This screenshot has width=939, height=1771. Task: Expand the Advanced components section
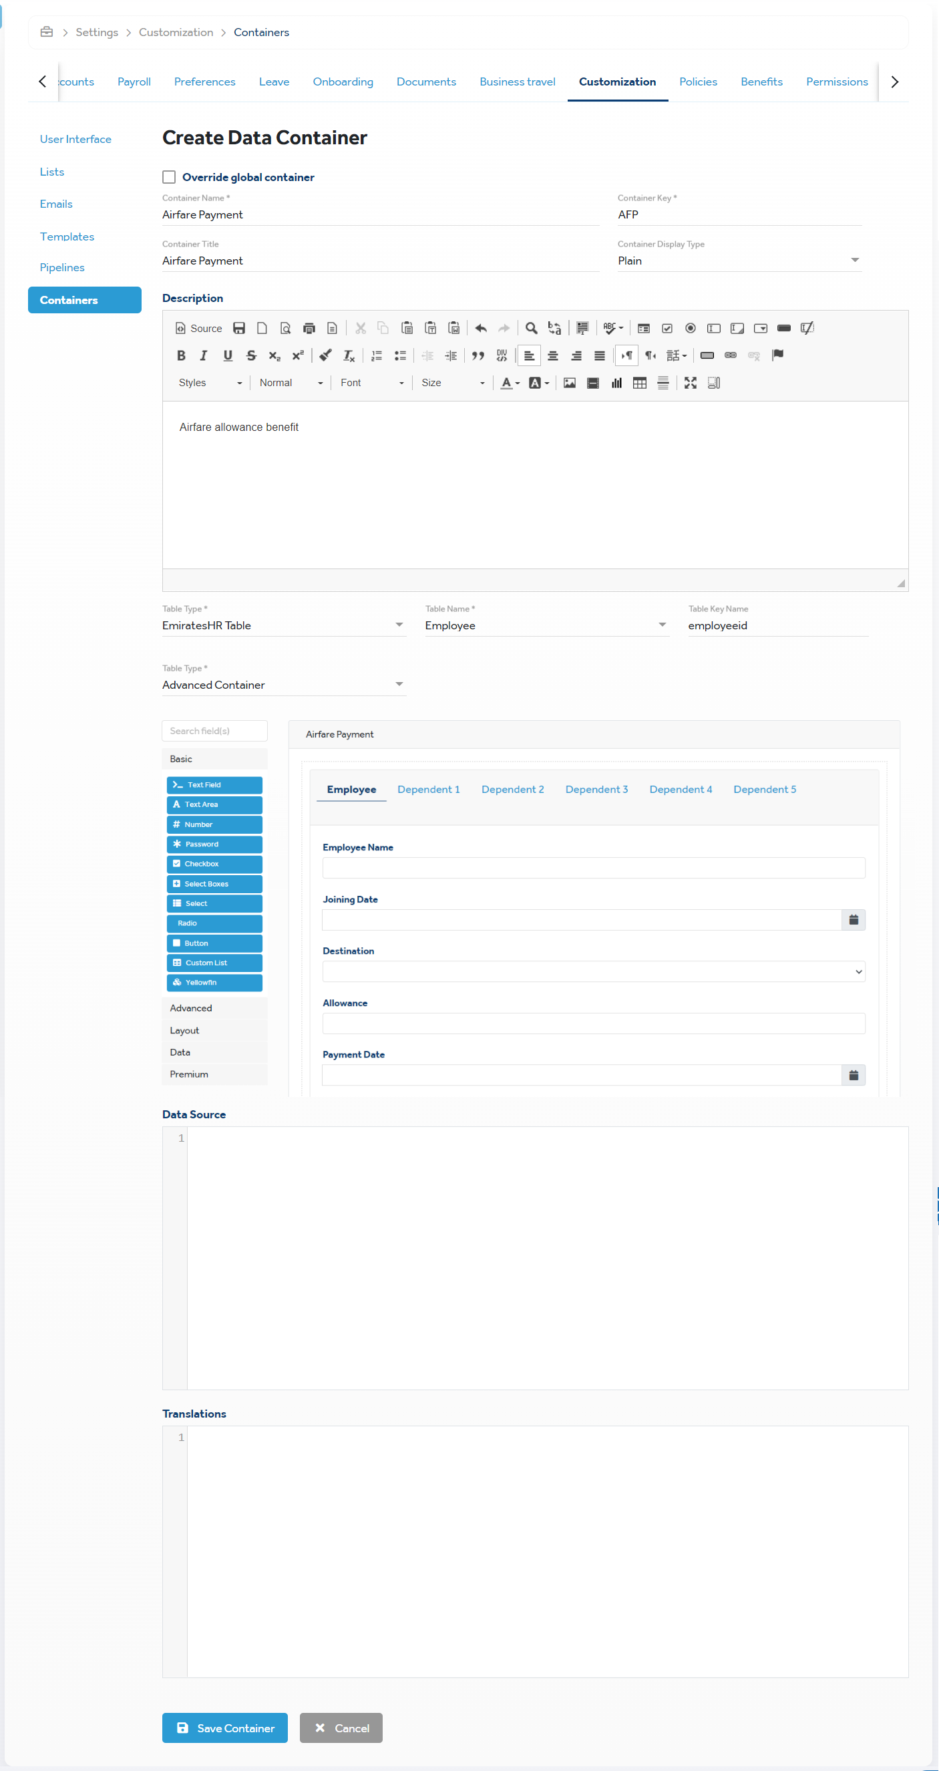(214, 1008)
